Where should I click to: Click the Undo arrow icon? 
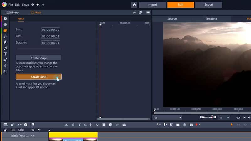tap(38, 5)
